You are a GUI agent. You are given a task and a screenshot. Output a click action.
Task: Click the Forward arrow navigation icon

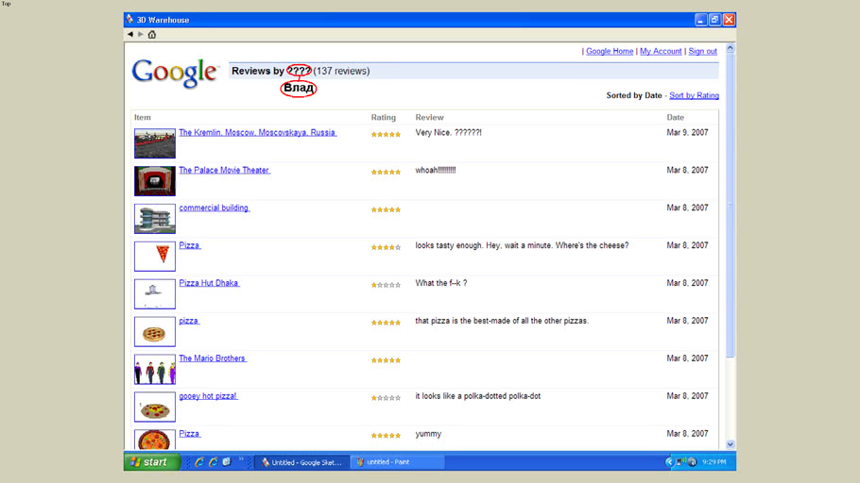coord(141,34)
